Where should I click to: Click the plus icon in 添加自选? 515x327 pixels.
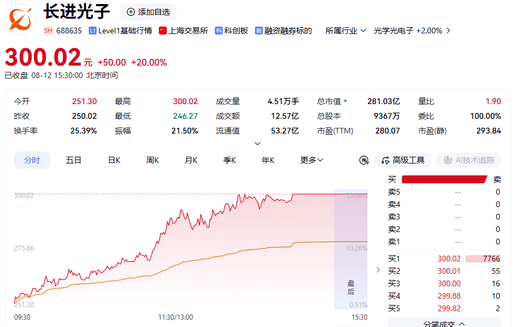pos(131,12)
